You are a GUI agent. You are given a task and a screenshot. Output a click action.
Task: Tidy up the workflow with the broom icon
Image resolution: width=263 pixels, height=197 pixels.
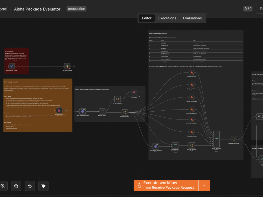[x=43, y=186]
